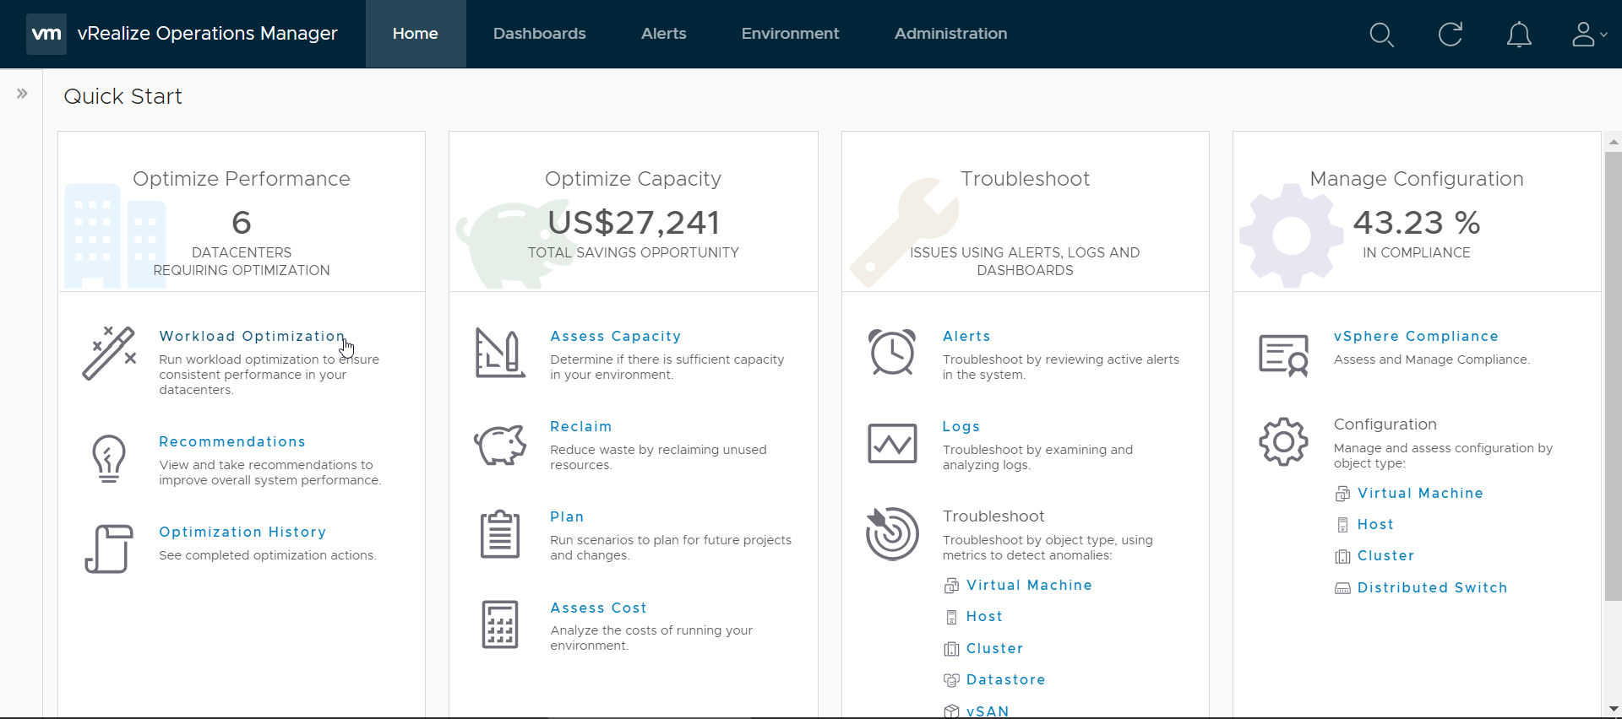Click the Logs chart icon
Screen dimensions: 1622x719
892,444
